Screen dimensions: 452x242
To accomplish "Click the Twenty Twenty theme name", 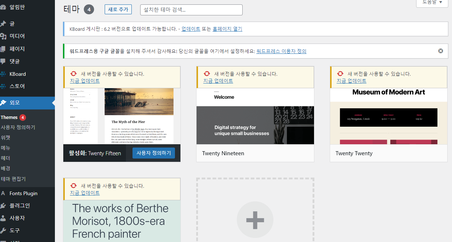I will point(354,153).
